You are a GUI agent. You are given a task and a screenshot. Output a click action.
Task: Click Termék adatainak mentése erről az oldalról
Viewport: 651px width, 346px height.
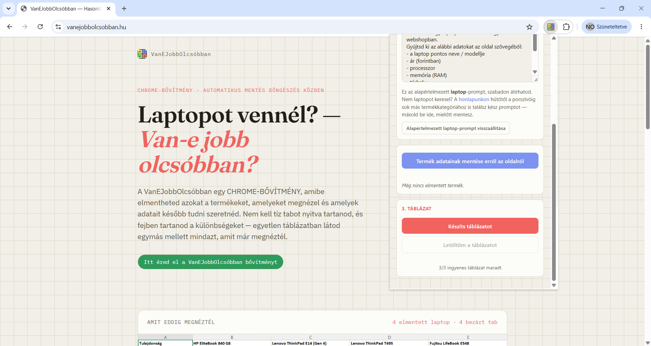click(470, 161)
